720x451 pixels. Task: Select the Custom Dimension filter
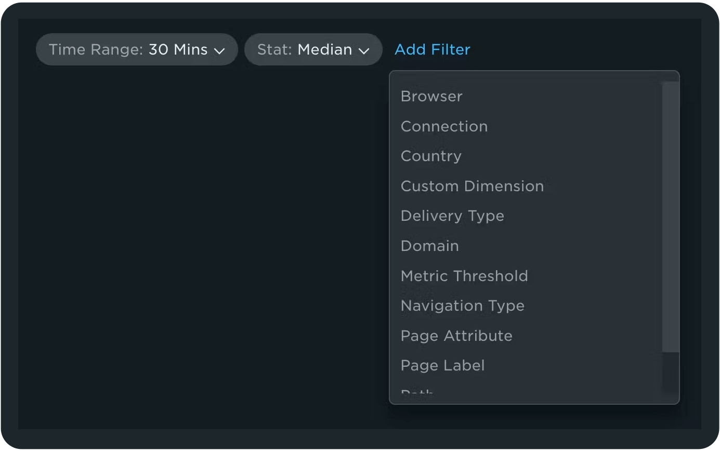(x=472, y=187)
